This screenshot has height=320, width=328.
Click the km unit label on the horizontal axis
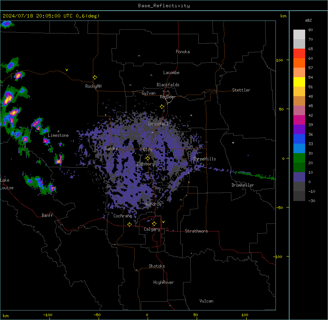(x=6, y=315)
